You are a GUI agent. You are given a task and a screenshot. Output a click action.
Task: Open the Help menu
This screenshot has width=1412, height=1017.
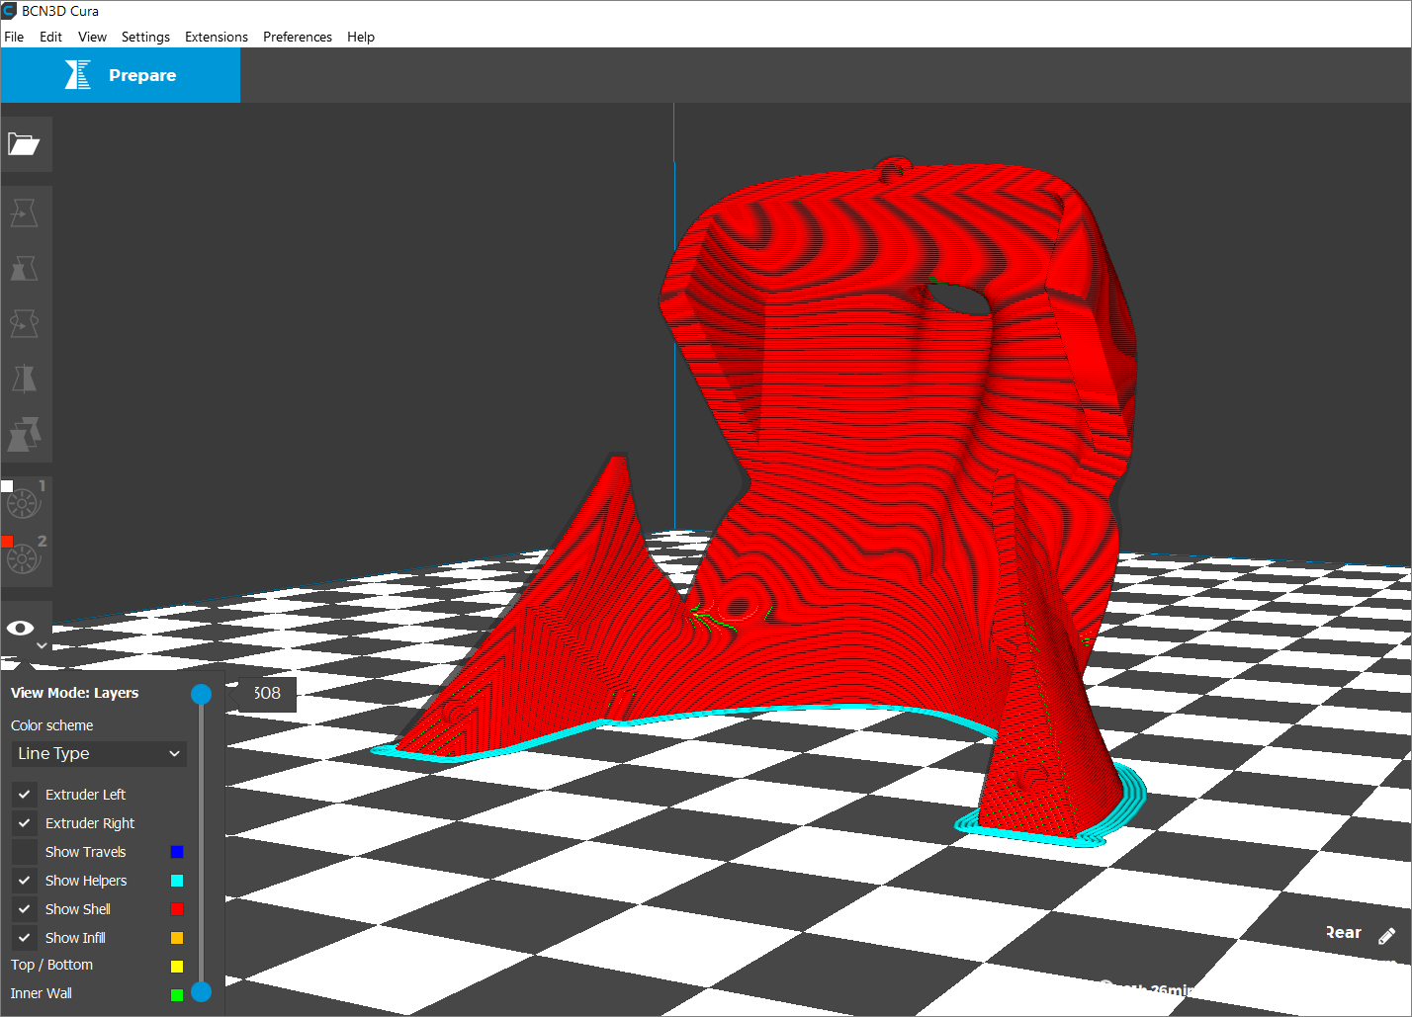point(361,37)
